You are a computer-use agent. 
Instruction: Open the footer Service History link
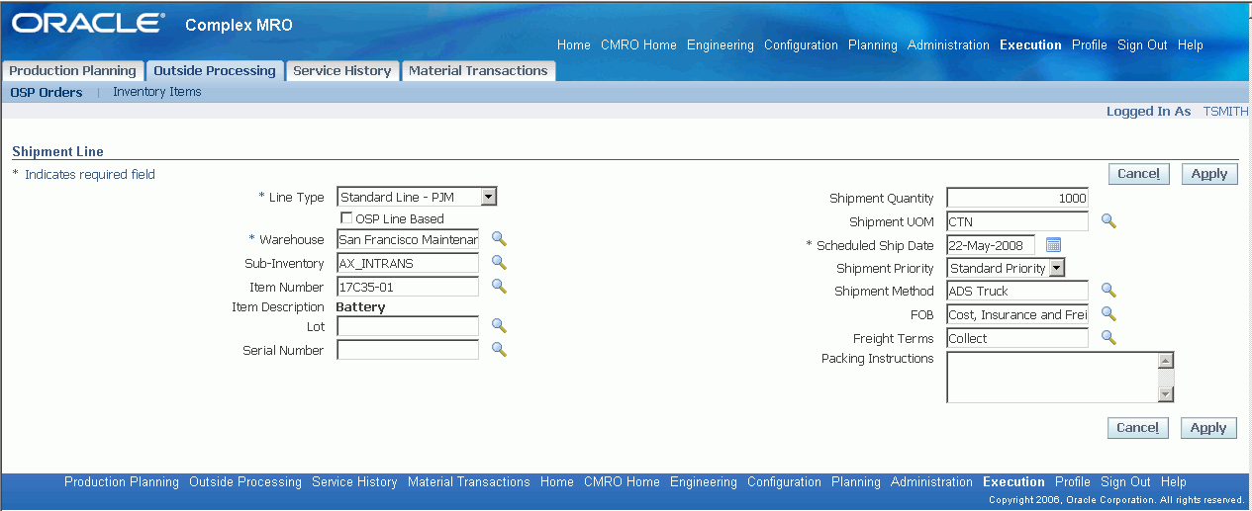tap(354, 482)
